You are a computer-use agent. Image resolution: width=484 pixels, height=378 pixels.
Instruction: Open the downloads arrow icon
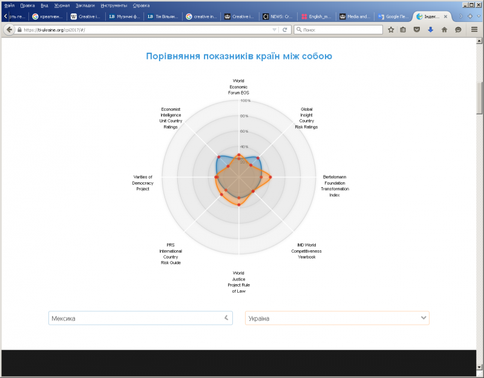(430, 29)
